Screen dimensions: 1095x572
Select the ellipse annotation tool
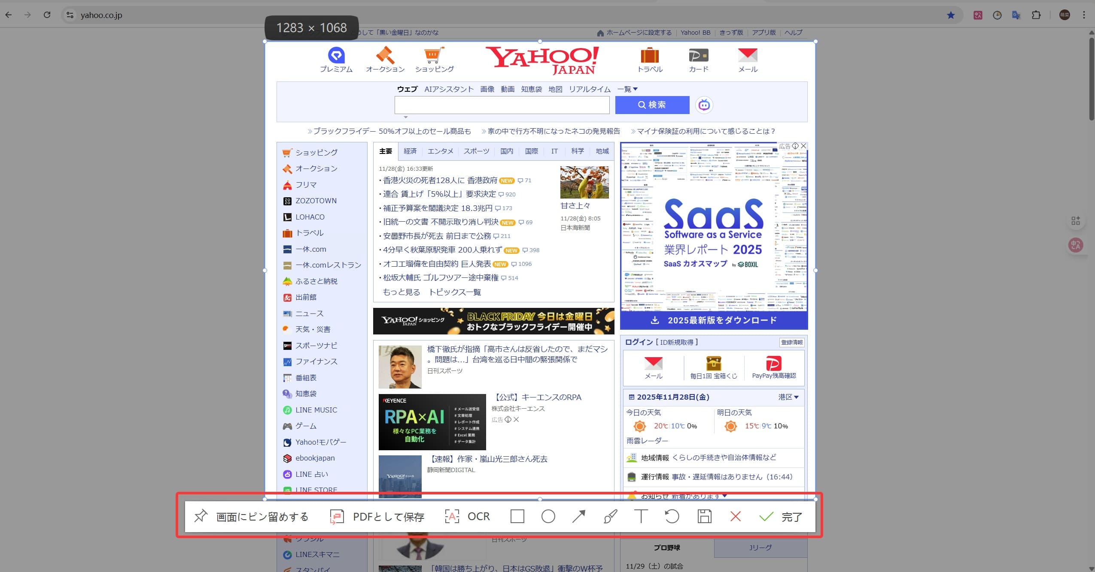click(548, 517)
